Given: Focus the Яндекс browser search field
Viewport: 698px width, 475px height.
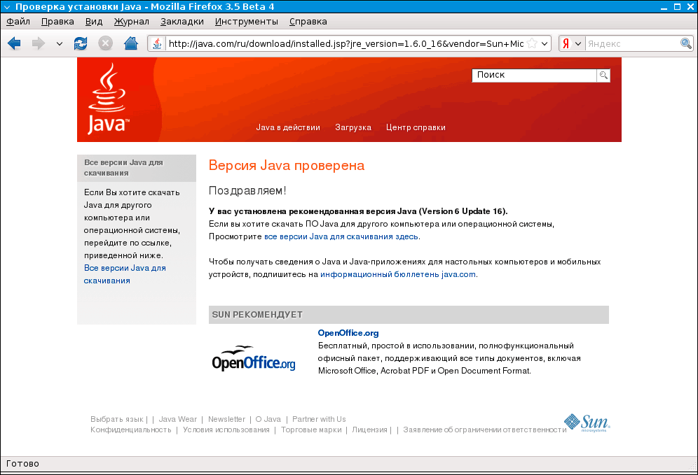Looking at the screenshot, I should [x=633, y=43].
